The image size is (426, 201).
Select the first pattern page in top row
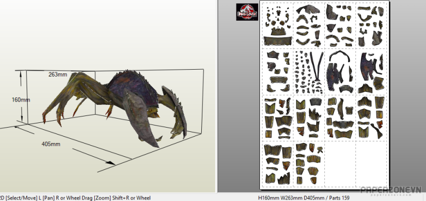click(278, 26)
